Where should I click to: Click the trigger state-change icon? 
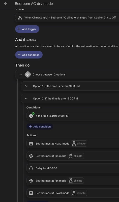click(x=20, y=18)
